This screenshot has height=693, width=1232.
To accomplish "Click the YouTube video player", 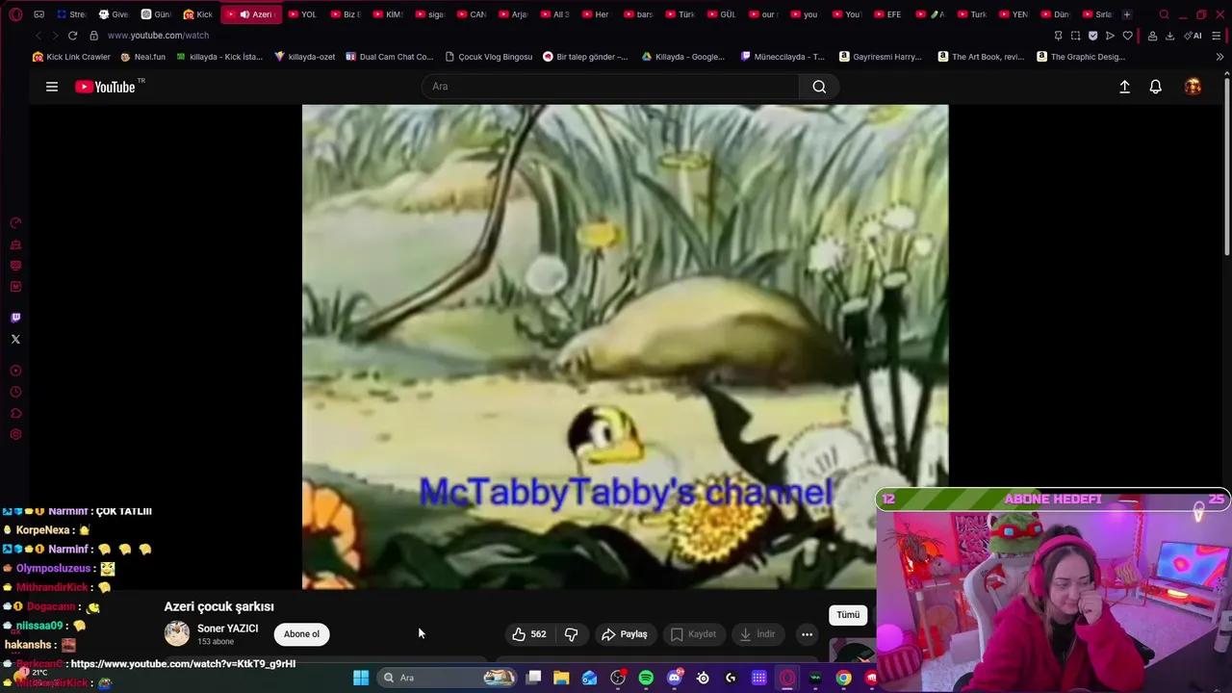I will click(625, 346).
